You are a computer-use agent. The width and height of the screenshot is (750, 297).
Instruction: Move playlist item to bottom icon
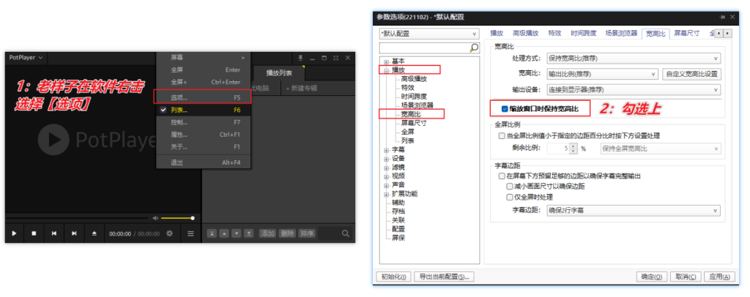click(249, 233)
